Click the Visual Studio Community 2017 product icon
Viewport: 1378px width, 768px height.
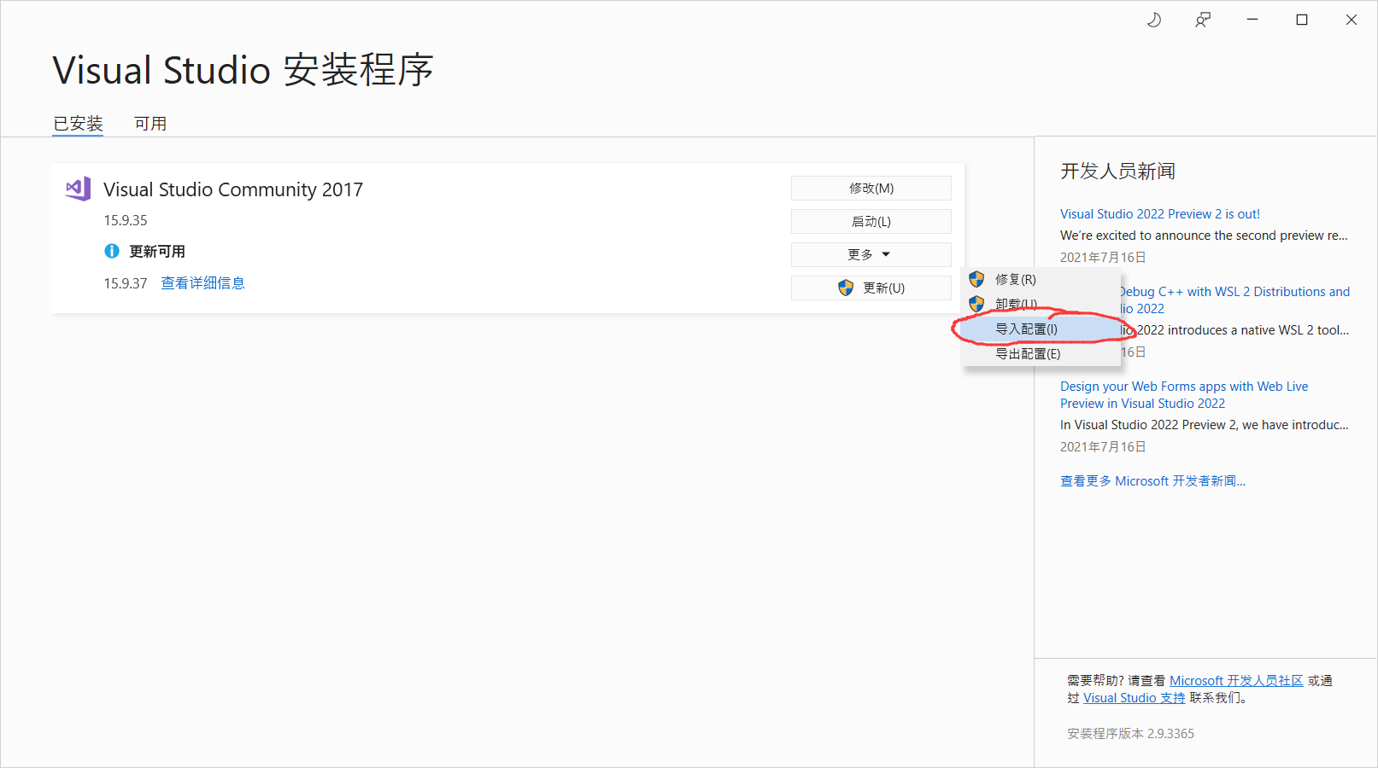[77, 189]
